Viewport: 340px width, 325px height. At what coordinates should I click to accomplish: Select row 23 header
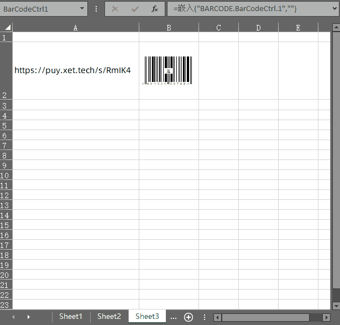[x=6, y=305]
